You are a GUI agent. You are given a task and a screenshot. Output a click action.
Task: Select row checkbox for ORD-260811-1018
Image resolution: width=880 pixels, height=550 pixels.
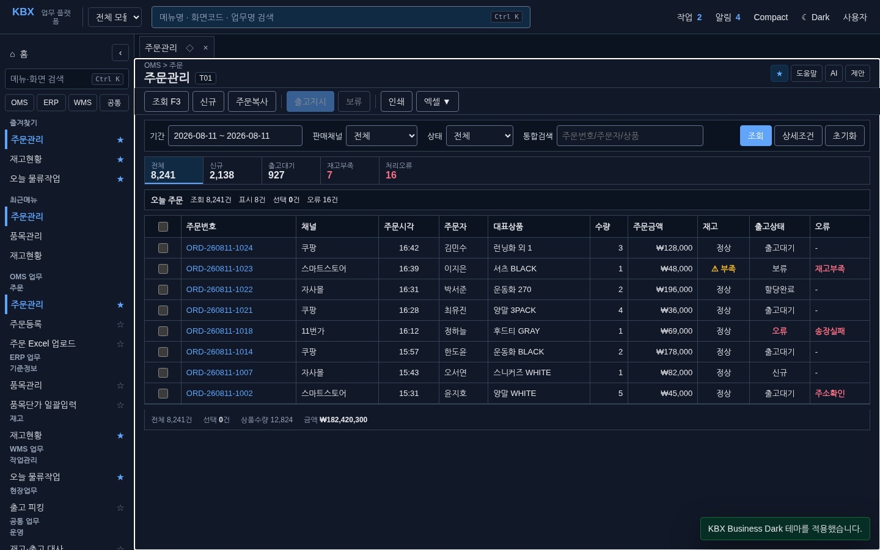tap(163, 331)
